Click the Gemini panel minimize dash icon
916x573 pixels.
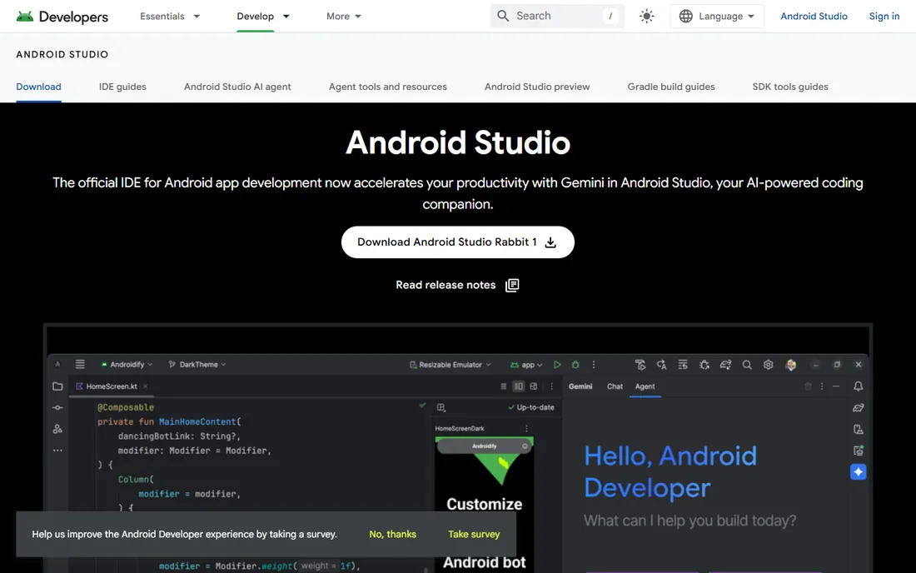pyautogui.click(x=836, y=386)
